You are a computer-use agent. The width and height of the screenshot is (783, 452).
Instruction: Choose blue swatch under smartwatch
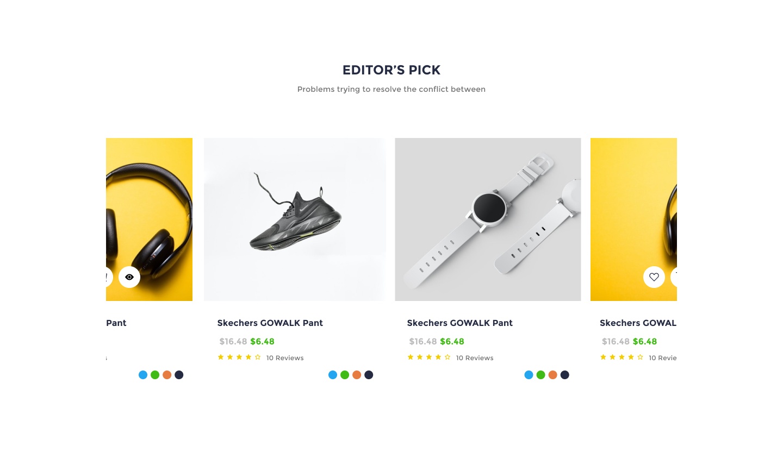pyautogui.click(x=529, y=375)
